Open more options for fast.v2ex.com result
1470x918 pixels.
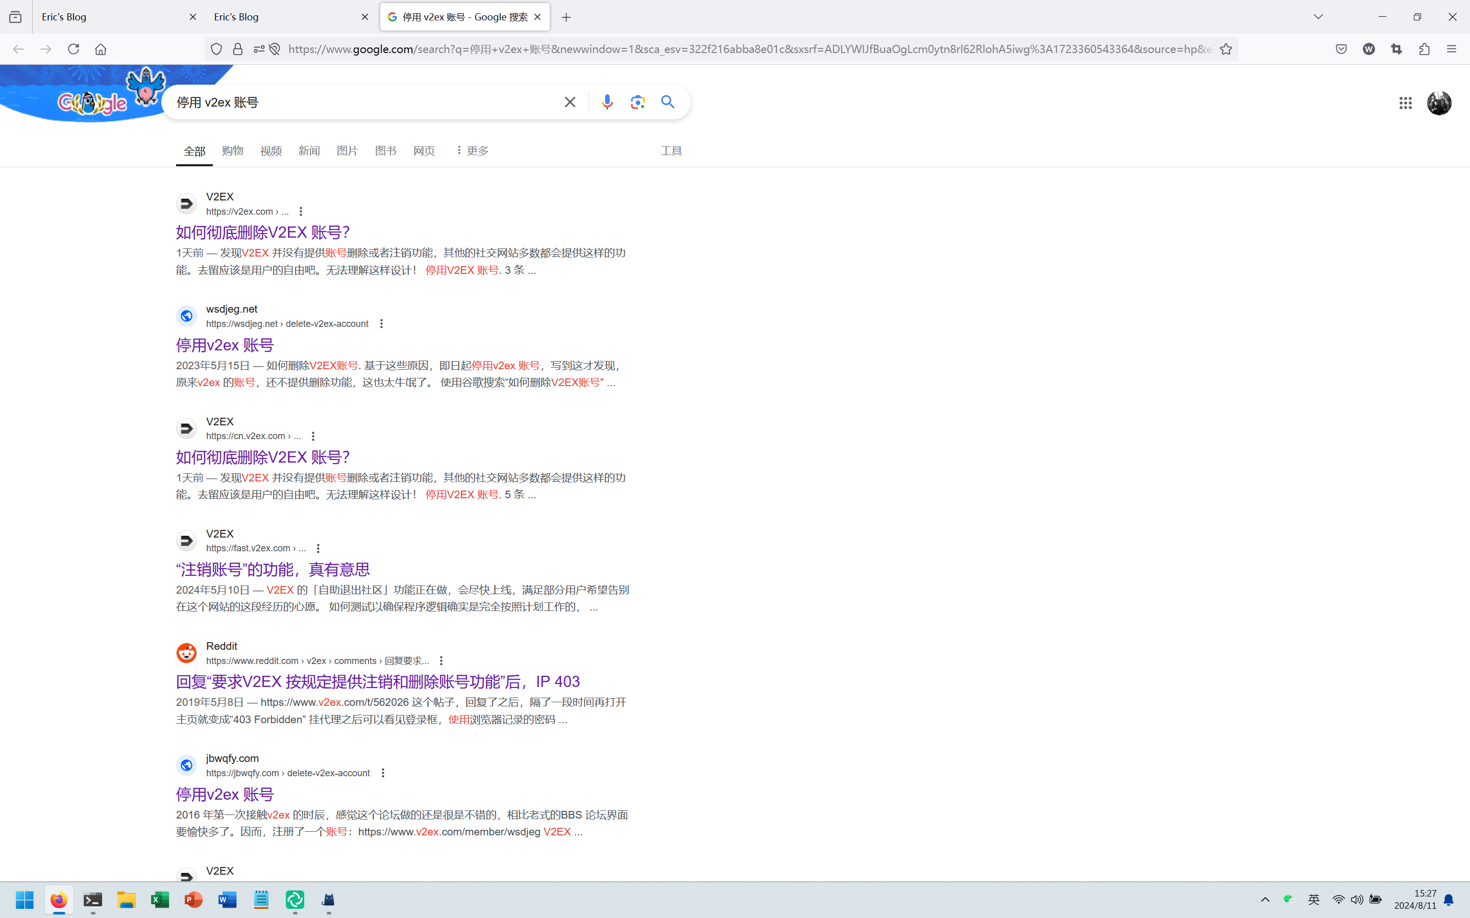pyautogui.click(x=317, y=548)
